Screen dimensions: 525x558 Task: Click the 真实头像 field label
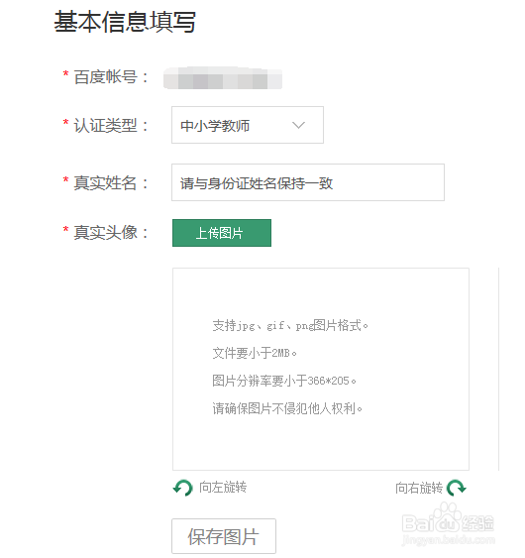(105, 232)
